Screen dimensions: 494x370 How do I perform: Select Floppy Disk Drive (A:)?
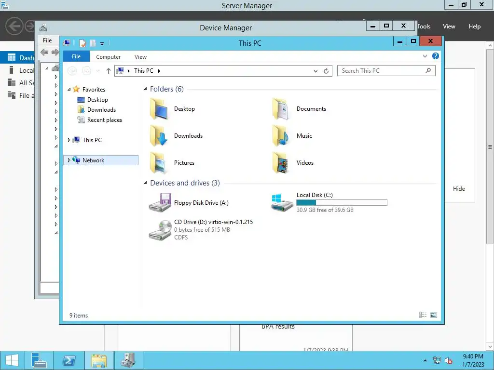[x=189, y=203]
